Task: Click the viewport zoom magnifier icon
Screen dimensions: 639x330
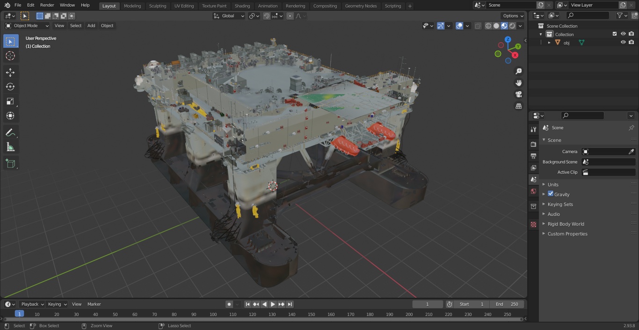Action: pyautogui.click(x=518, y=71)
